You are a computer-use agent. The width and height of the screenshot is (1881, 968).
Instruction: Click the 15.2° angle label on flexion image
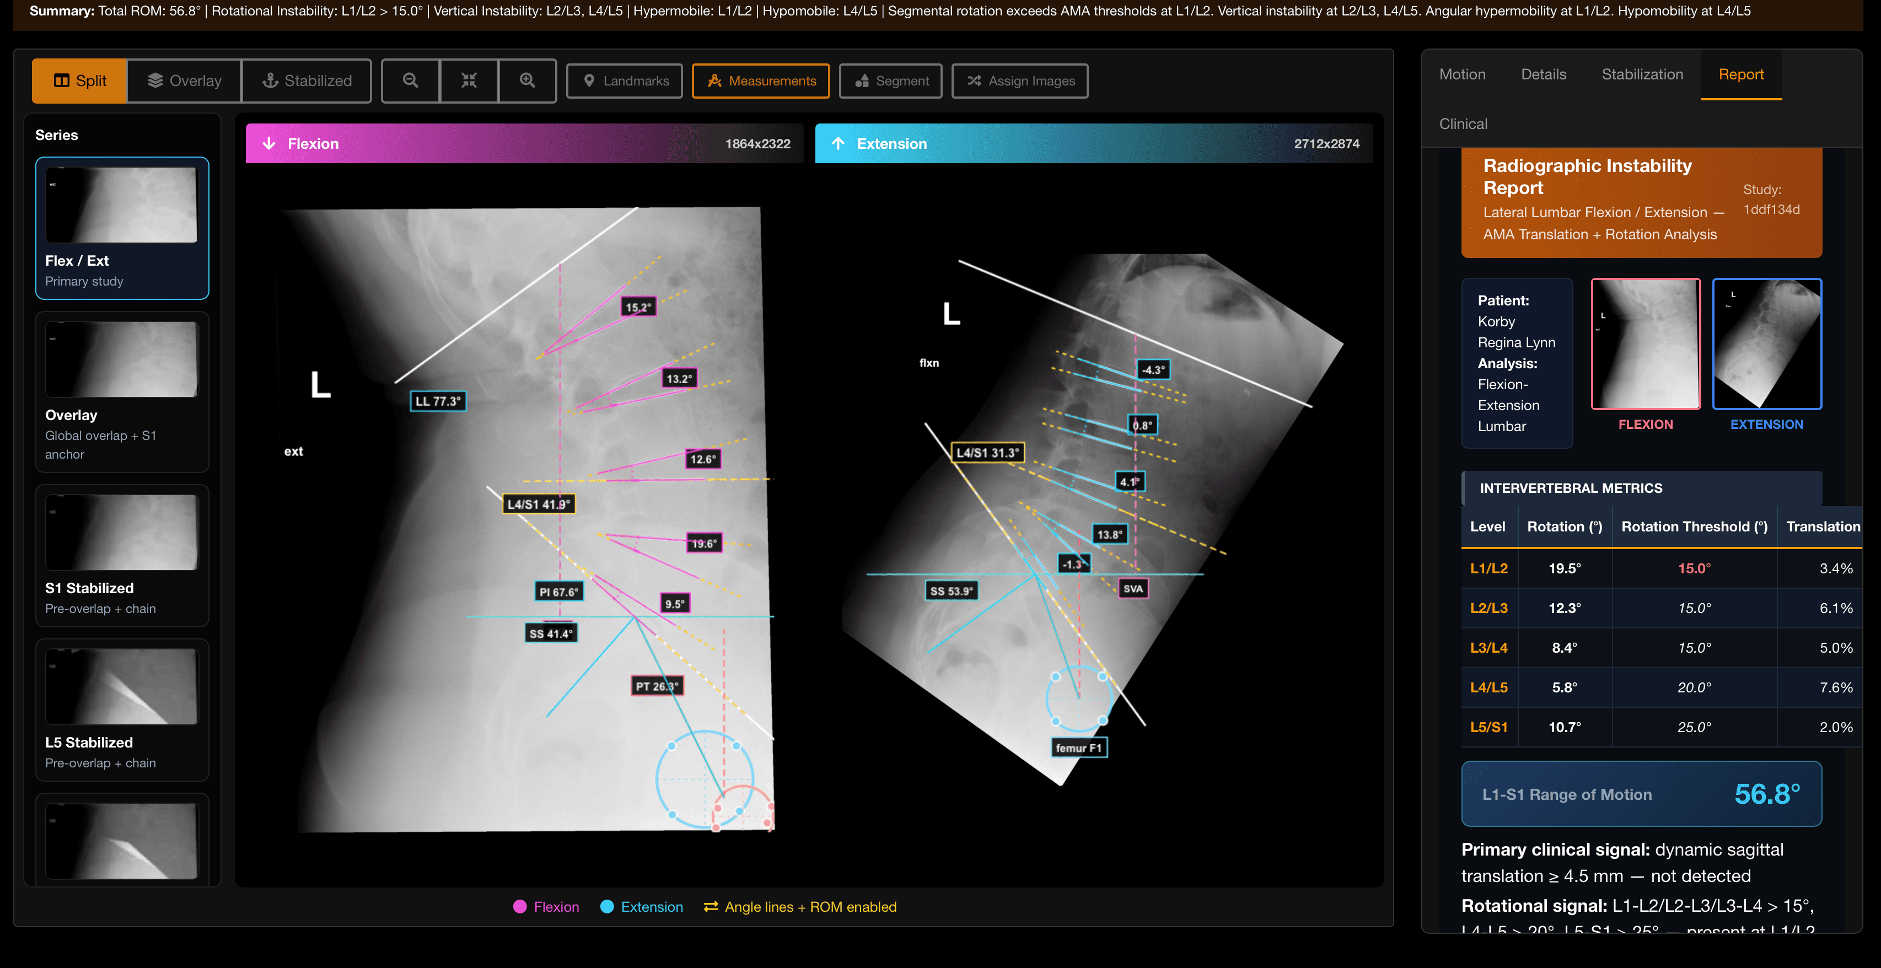pyautogui.click(x=638, y=308)
